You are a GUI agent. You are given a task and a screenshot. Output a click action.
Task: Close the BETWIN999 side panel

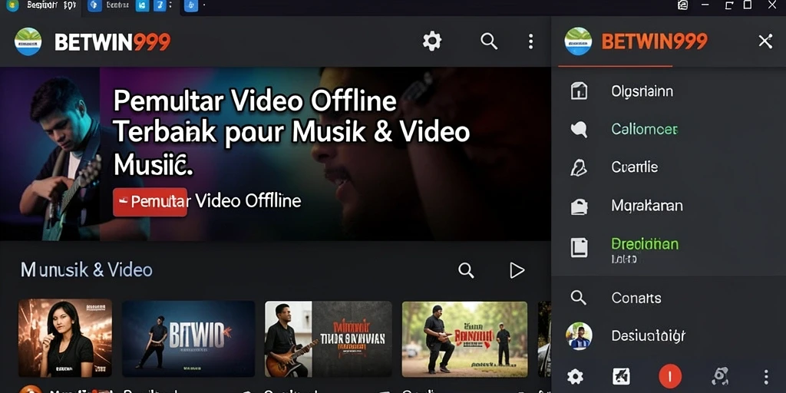[x=765, y=41]
